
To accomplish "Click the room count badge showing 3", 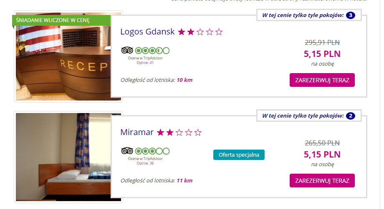I will coord(351,15).
